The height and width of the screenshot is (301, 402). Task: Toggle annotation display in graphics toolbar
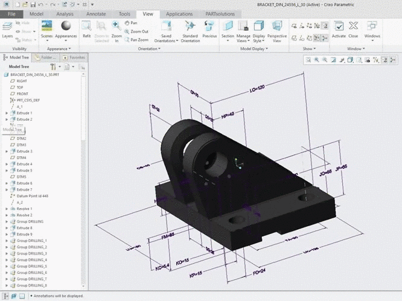384,60
